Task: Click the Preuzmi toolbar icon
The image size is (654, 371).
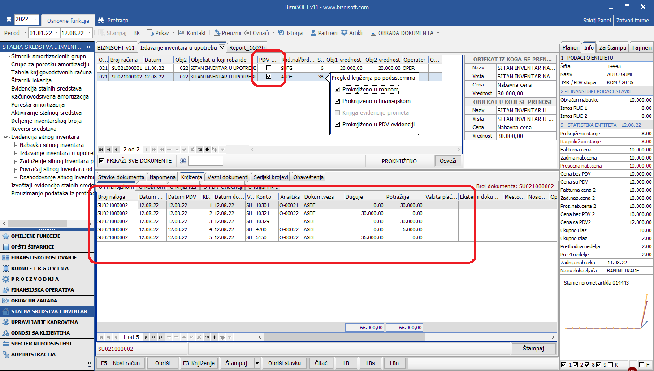Action: 217,33
